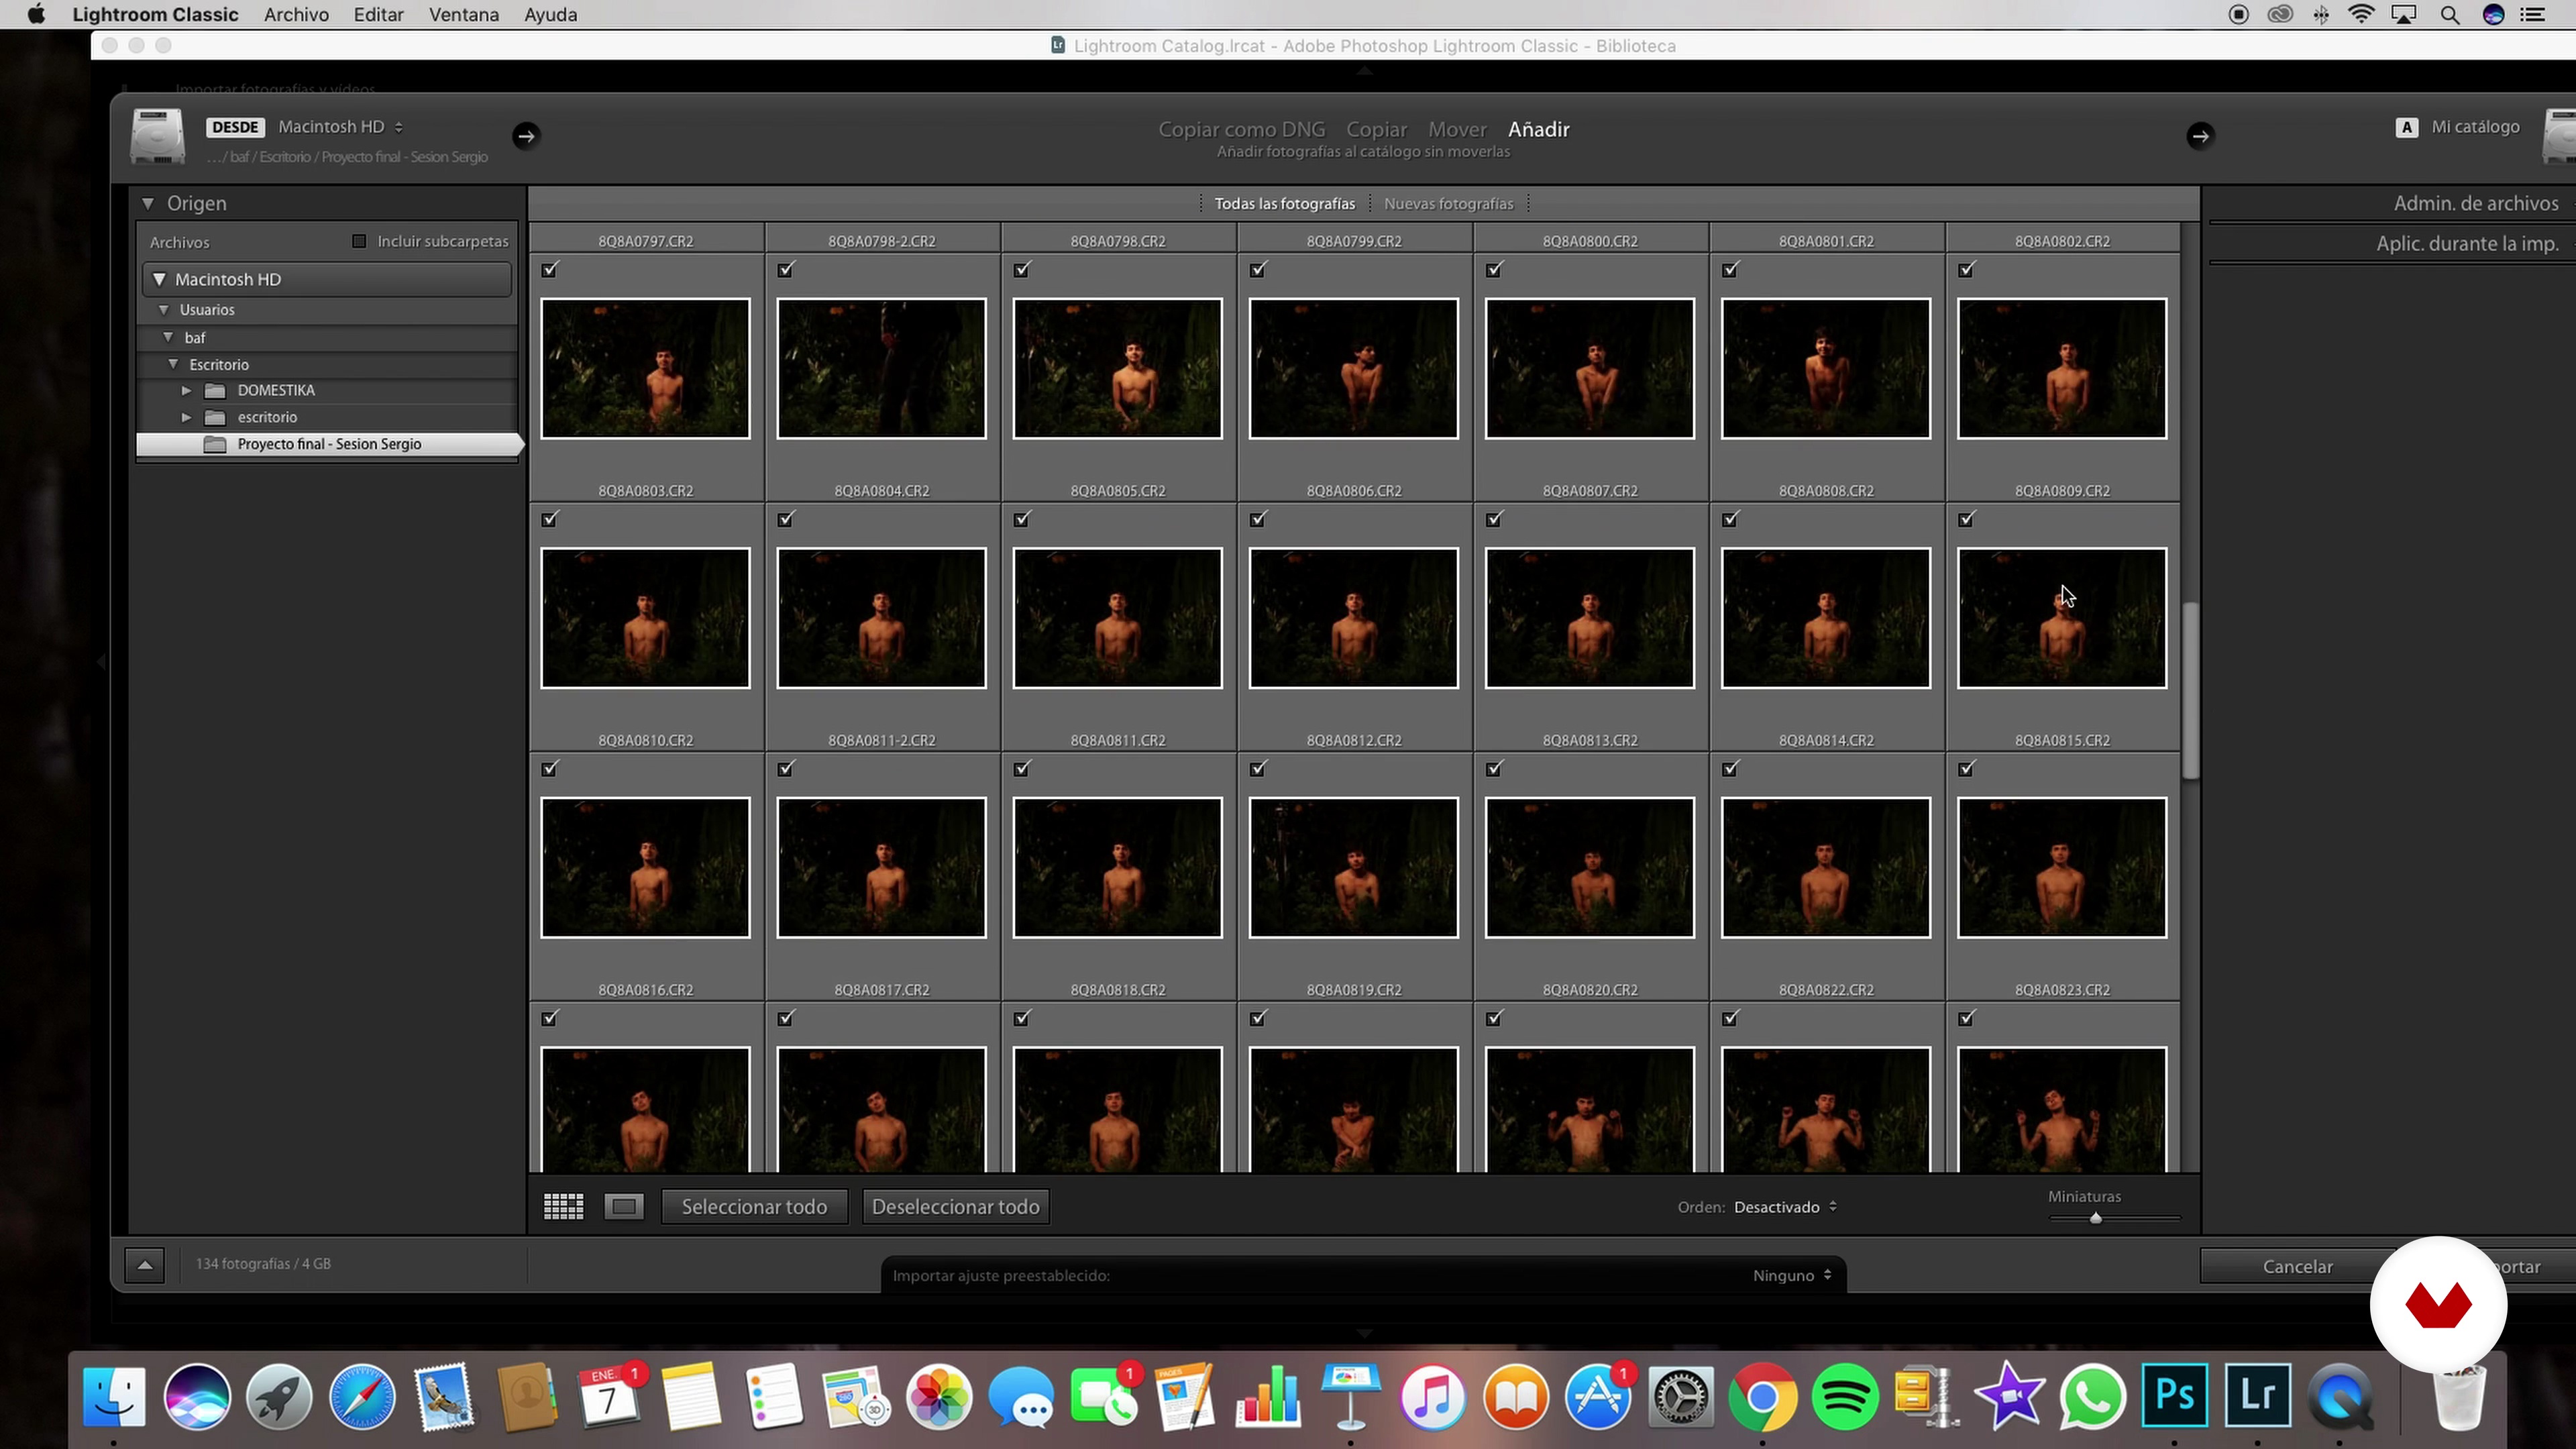The height and width of the screenshot is (1449, 2576).
Task: Open Calendar in the Dock
Action: click(x=608, y=1397)
